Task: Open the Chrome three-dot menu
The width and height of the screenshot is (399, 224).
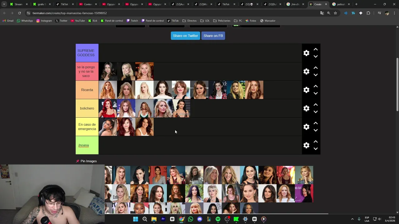Action: click(394, 13)
